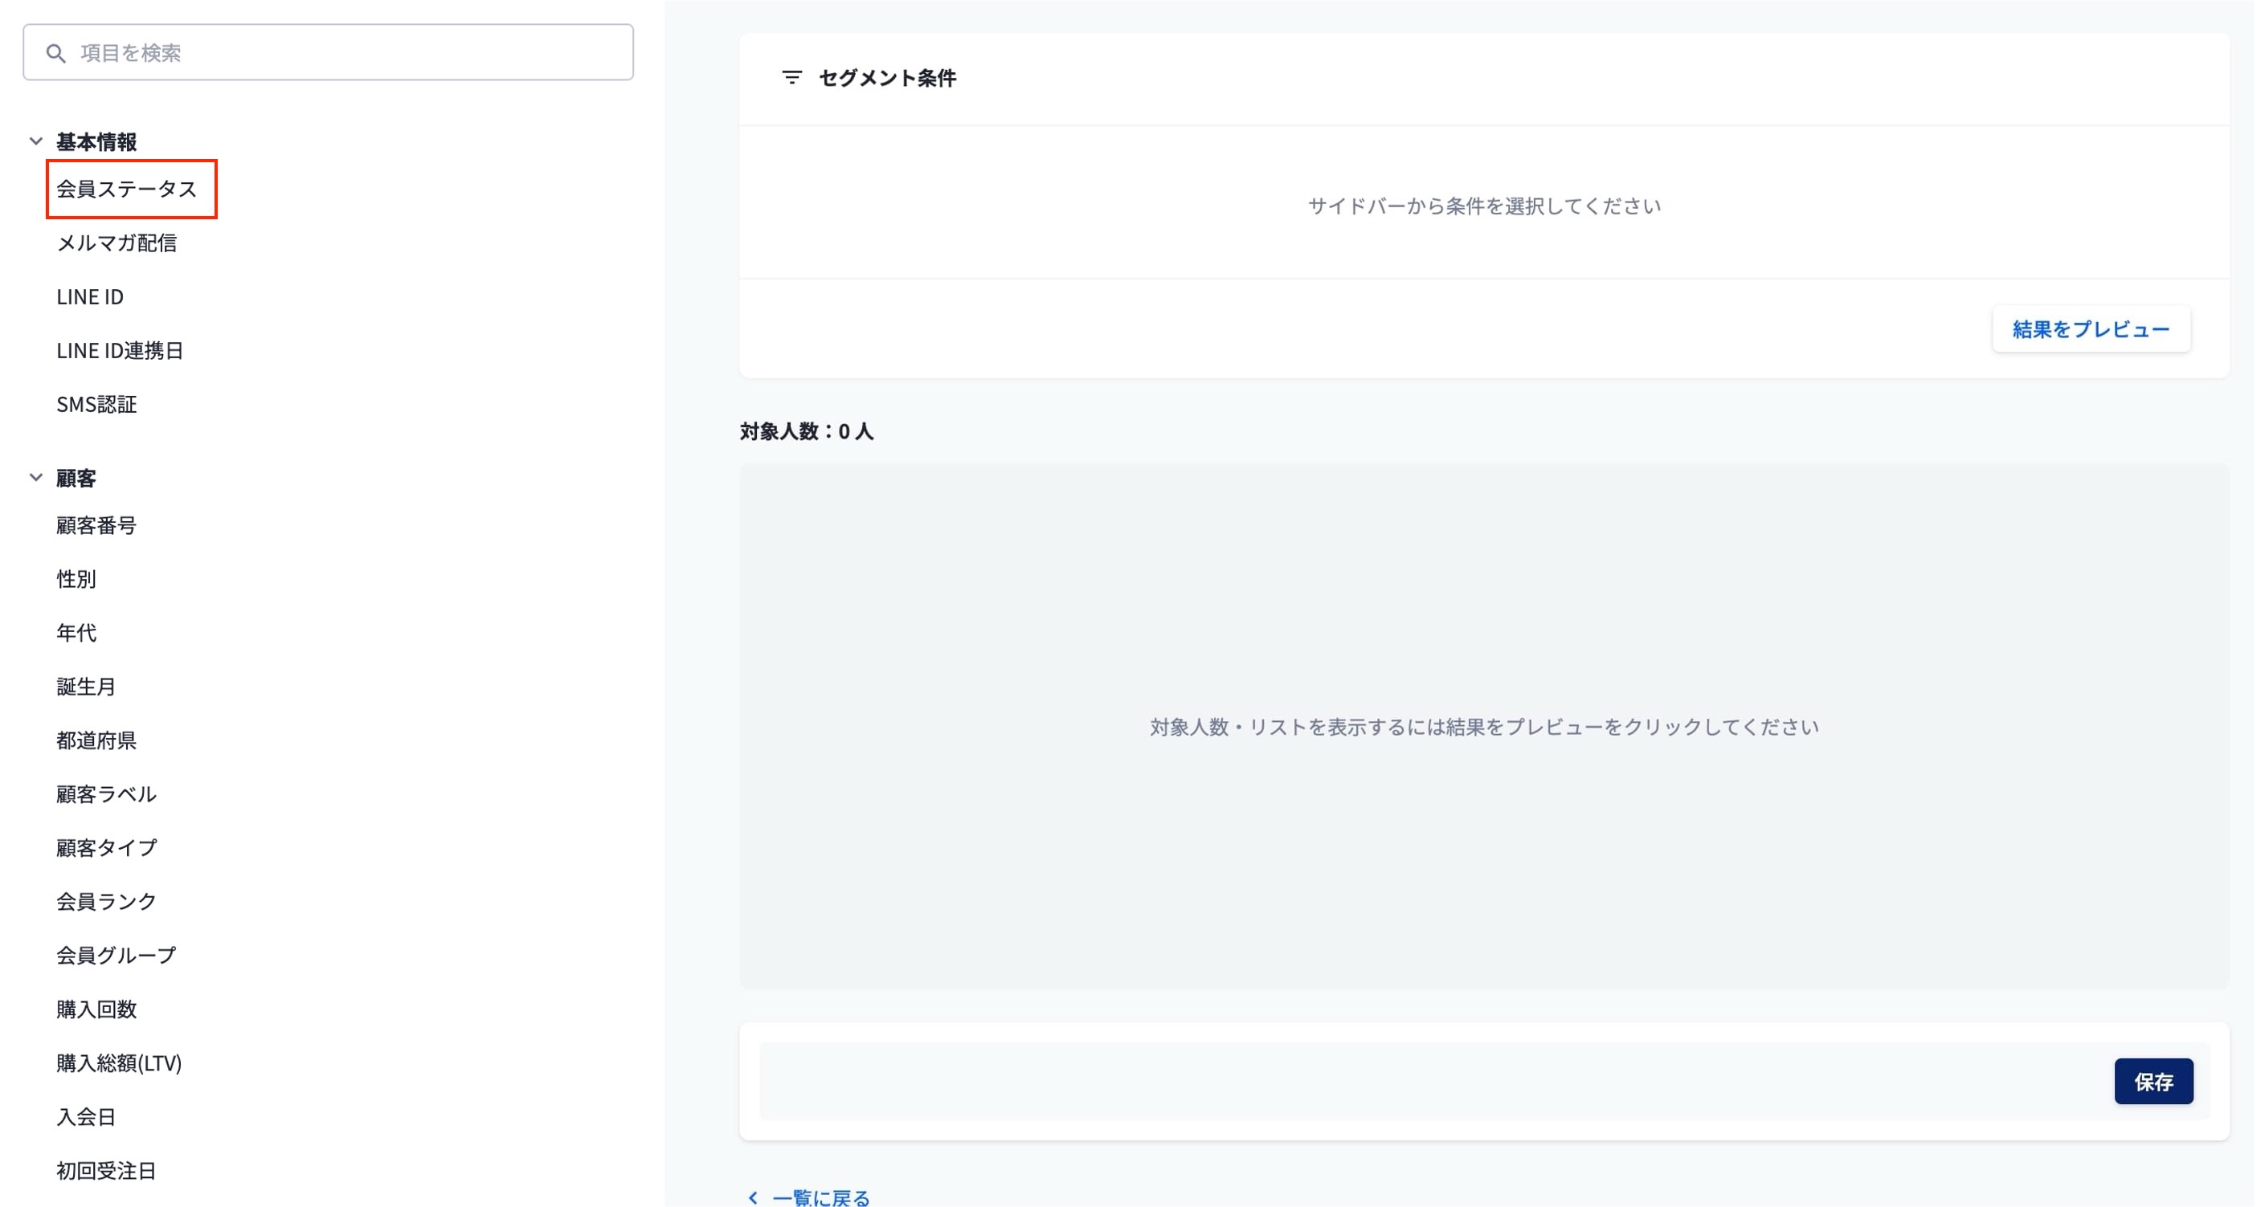Select the 性別 condition
The width and height of the screenshot is (2257, 1207).
(x=76, y=579)
